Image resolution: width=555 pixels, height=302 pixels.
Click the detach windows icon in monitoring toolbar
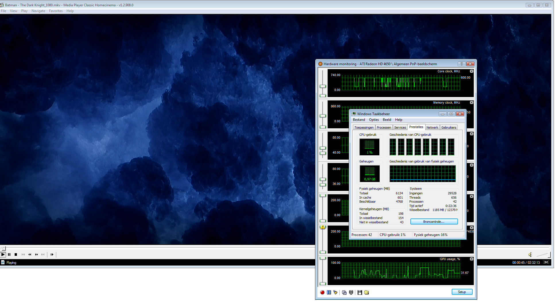click(344, 292)
